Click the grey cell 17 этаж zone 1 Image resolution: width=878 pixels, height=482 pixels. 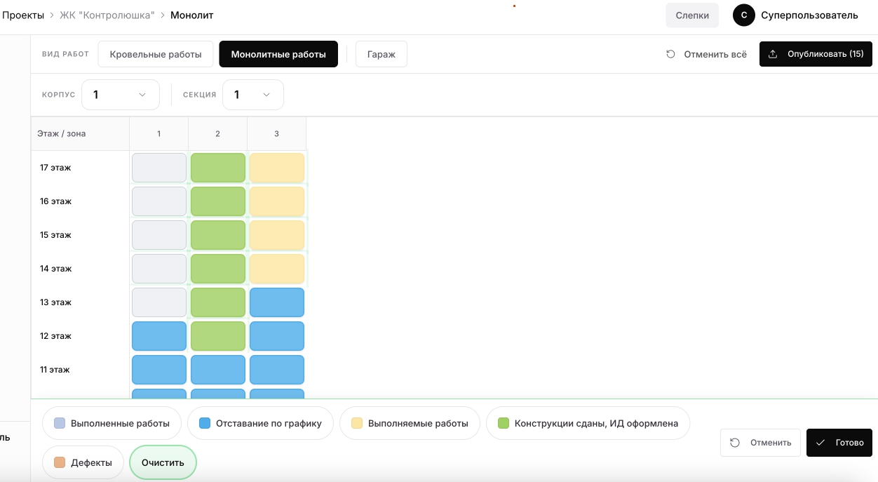point(159,168)
